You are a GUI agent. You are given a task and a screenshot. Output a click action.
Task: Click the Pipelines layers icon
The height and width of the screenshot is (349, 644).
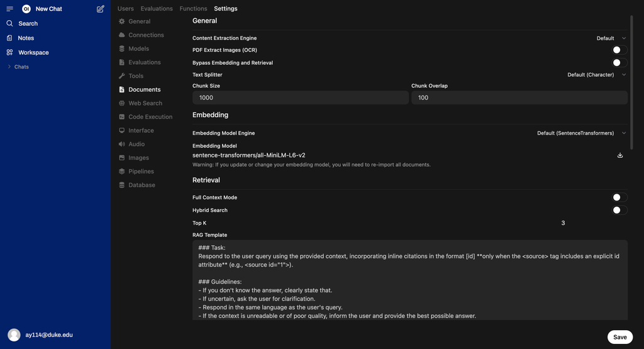coord(121,171)
